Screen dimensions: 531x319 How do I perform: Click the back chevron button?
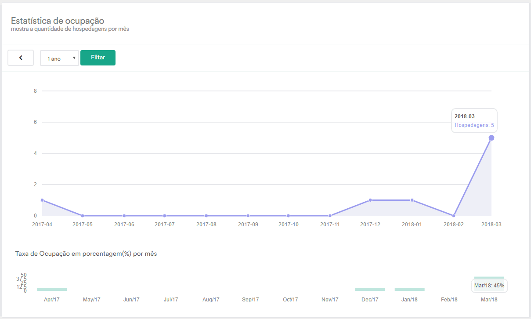pos(21,58)
